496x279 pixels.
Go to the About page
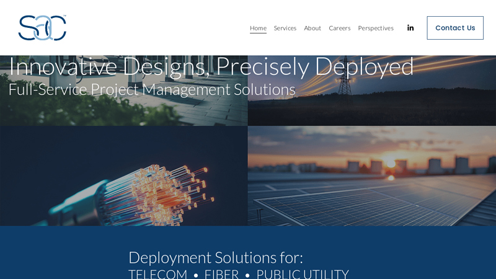click(x=312, y=28)
